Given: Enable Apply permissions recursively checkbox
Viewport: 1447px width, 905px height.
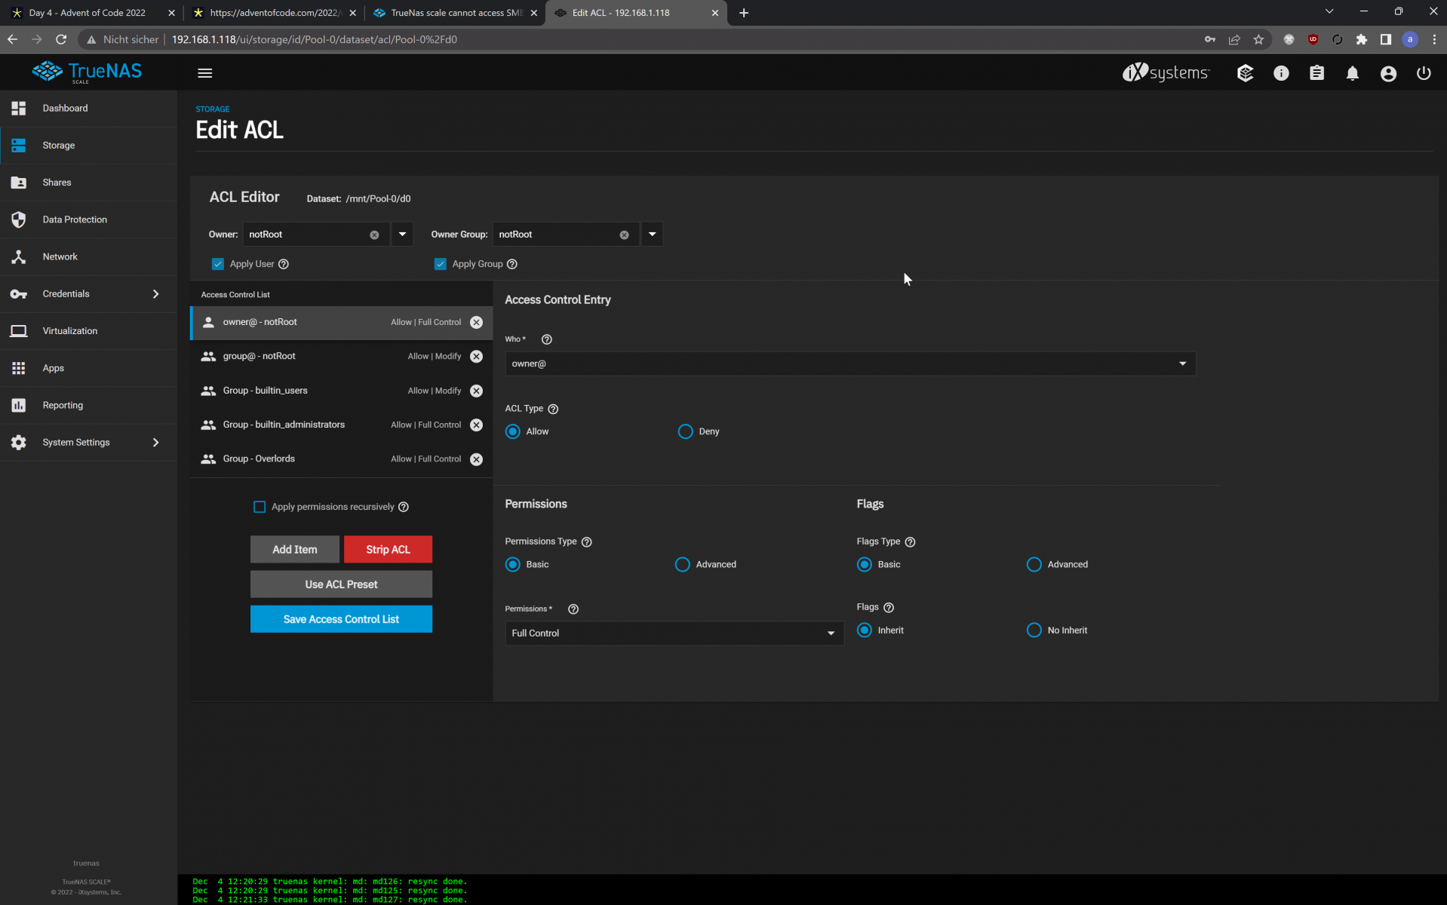Looking at the screenshot, I should pos(260,507).
